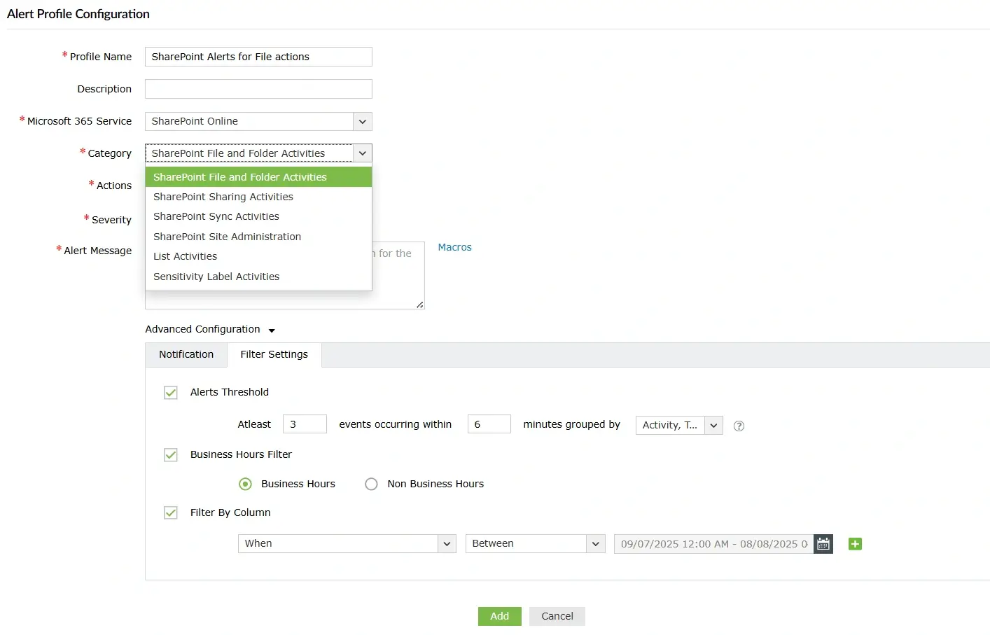Uncheck the Alerts Threshold checkbox
Screen dimensions: 990x635
(171, 393)
